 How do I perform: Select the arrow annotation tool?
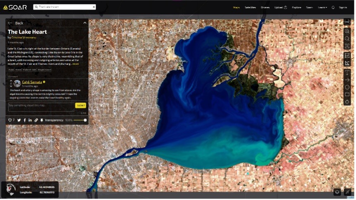coord(347,80)
